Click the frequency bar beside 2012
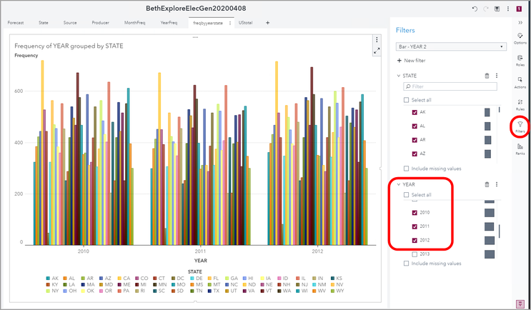 coord(490,240)
